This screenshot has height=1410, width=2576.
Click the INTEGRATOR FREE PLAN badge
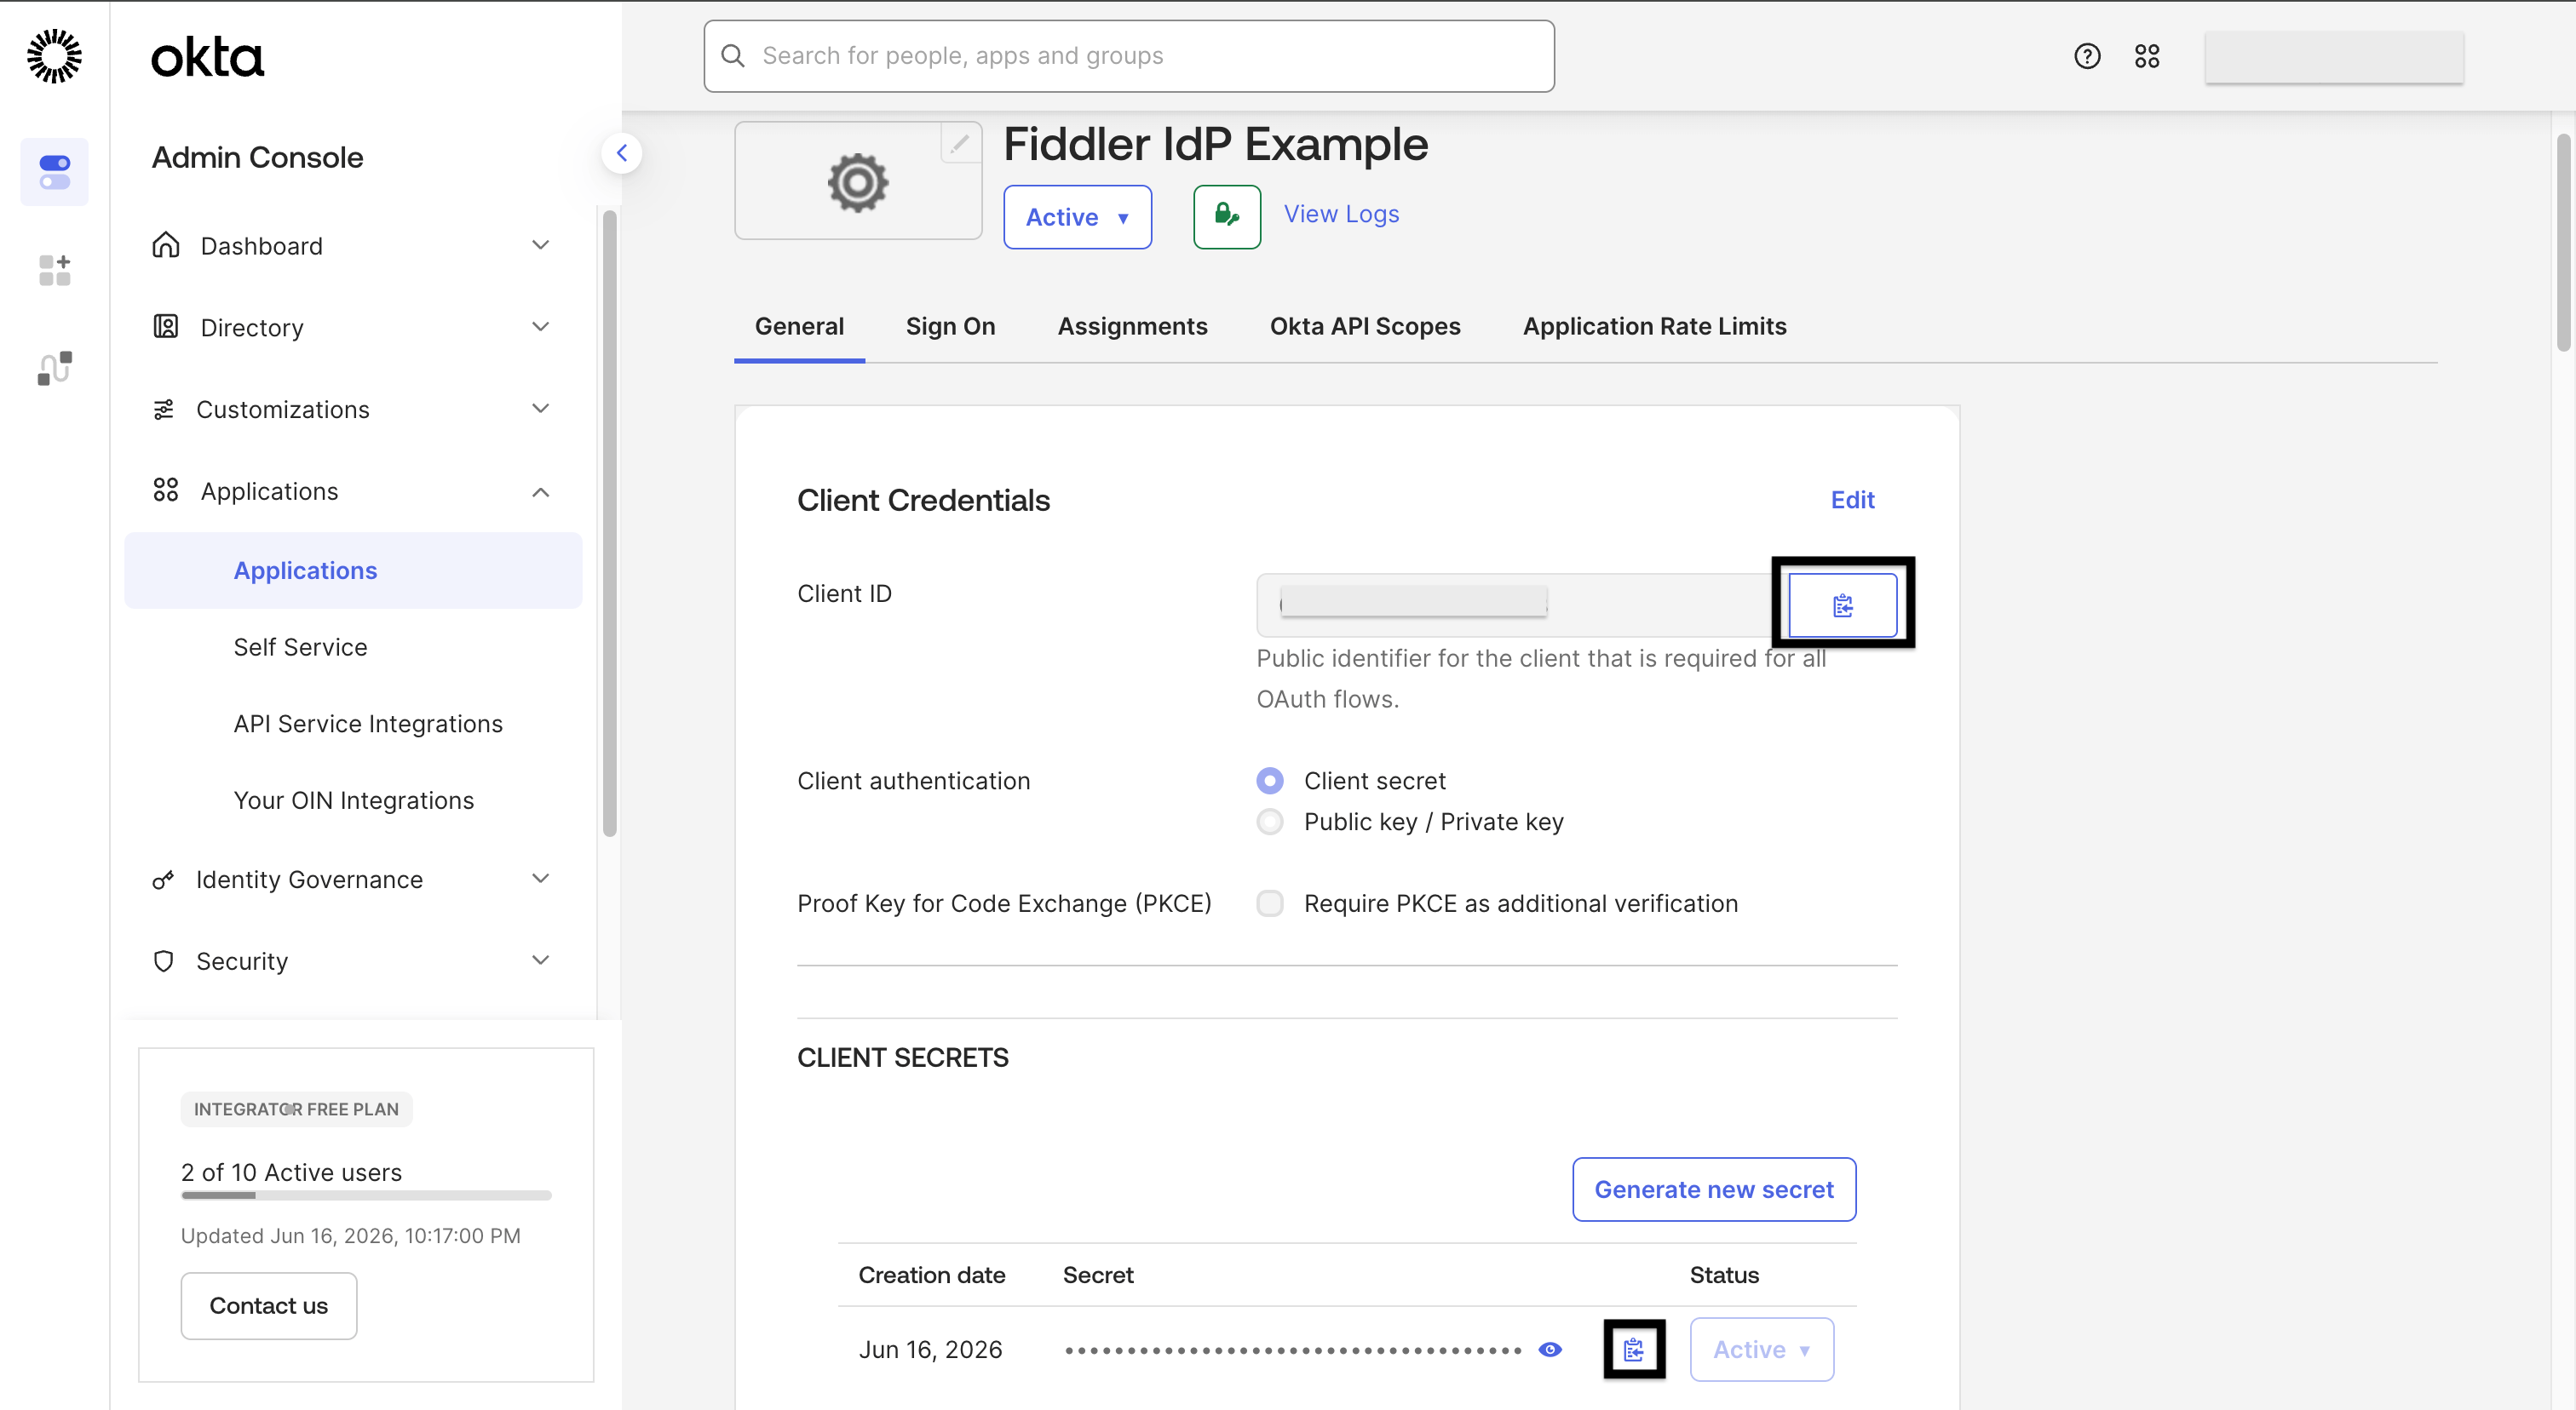coord(296,1109)
